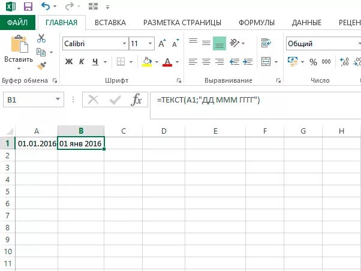This screenshot has width=361, height=271.
Task: Toggle bold Ж formatting
Action: (x=69, y=62)
